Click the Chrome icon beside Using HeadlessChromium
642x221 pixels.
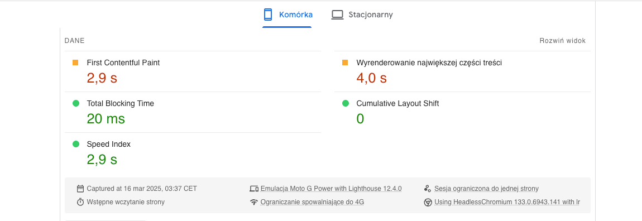tap(428, 202)
